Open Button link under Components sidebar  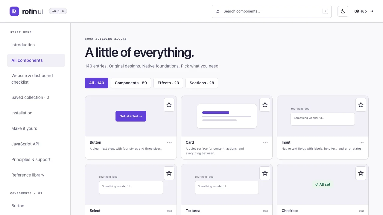point(36,206)
